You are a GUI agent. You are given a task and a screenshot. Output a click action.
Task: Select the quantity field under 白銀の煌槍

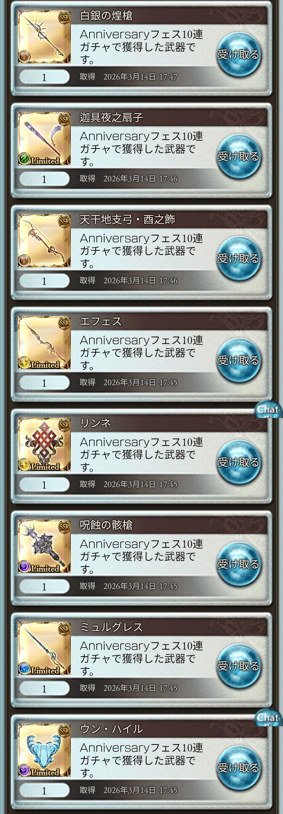pyautogui.click(x=44, y=77)
